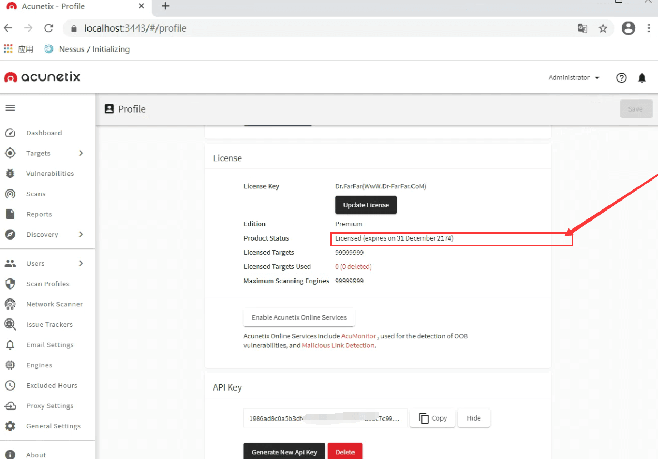658x459 pixels.
Task: Click the About info icon
Action: (10, 455)
